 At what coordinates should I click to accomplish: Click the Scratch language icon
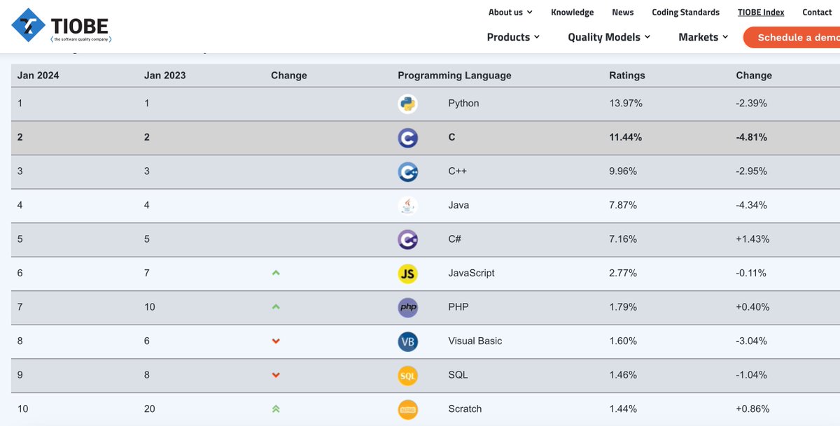[x=407, y=409]
